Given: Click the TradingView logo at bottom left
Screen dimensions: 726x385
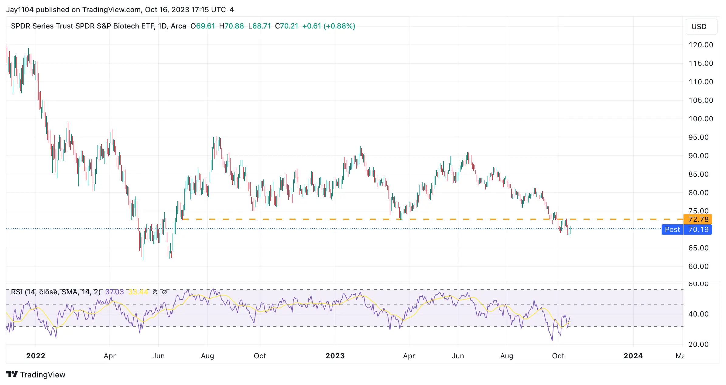Looking at the screenshot, I should (36, 375).
